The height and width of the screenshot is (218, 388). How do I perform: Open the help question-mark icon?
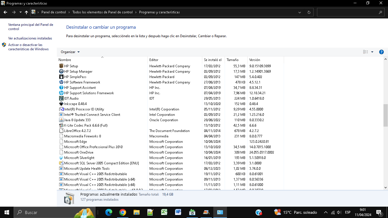coord(381,52)
